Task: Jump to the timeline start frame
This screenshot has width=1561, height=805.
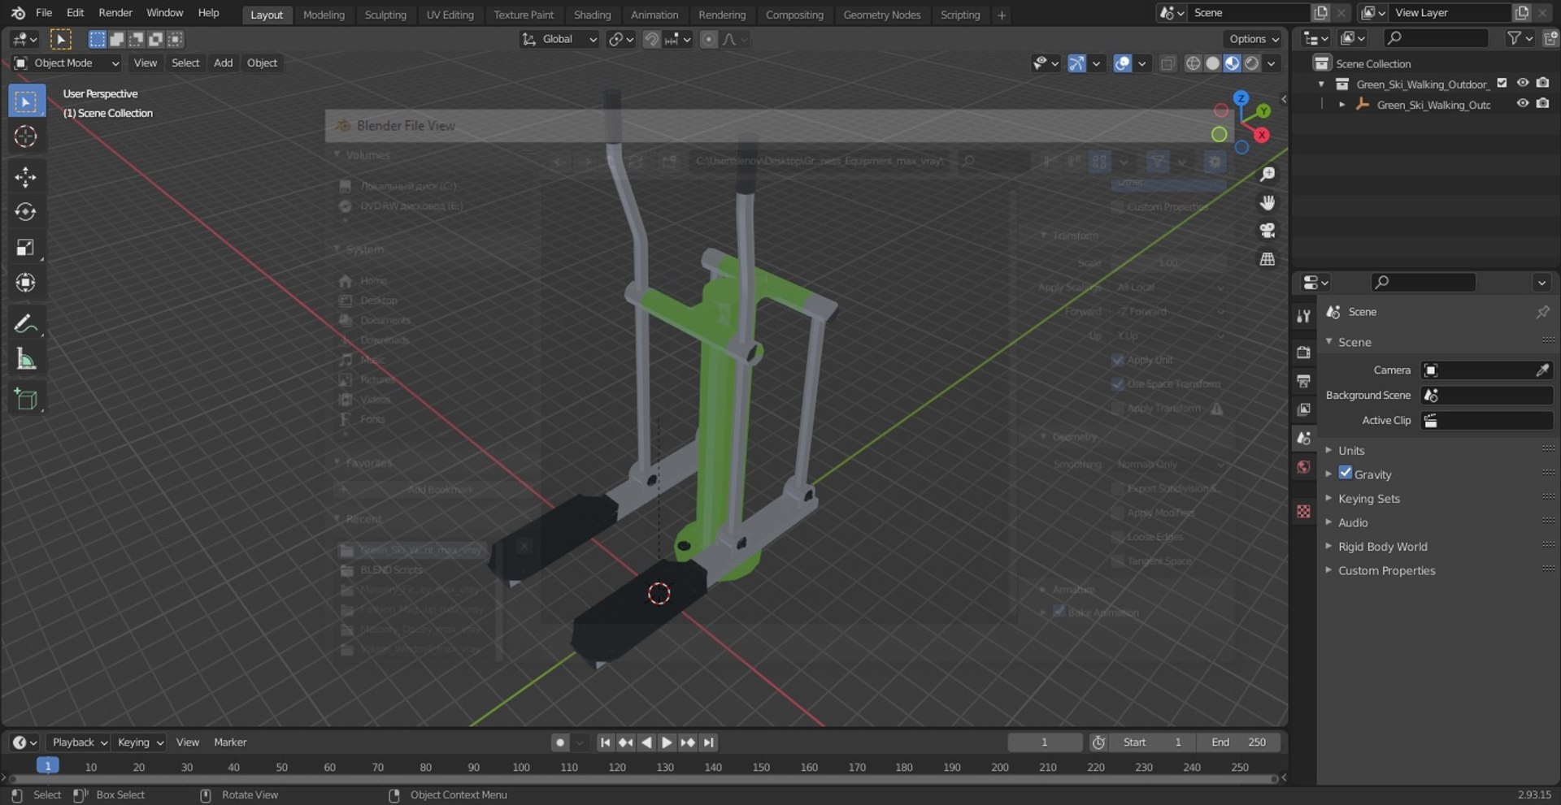Action: pos(605,742)
